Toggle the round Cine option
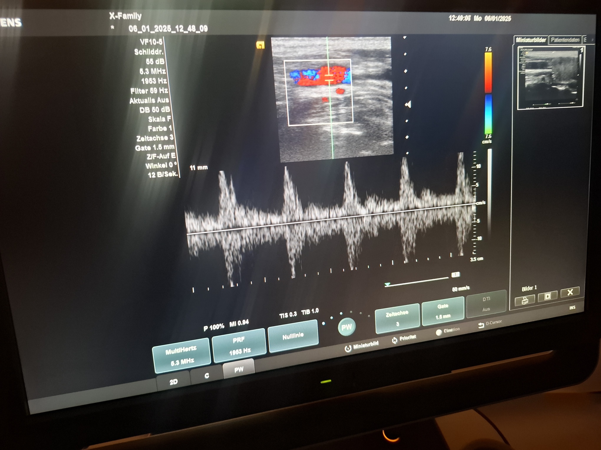601x450 pixels. pos(439,332)
